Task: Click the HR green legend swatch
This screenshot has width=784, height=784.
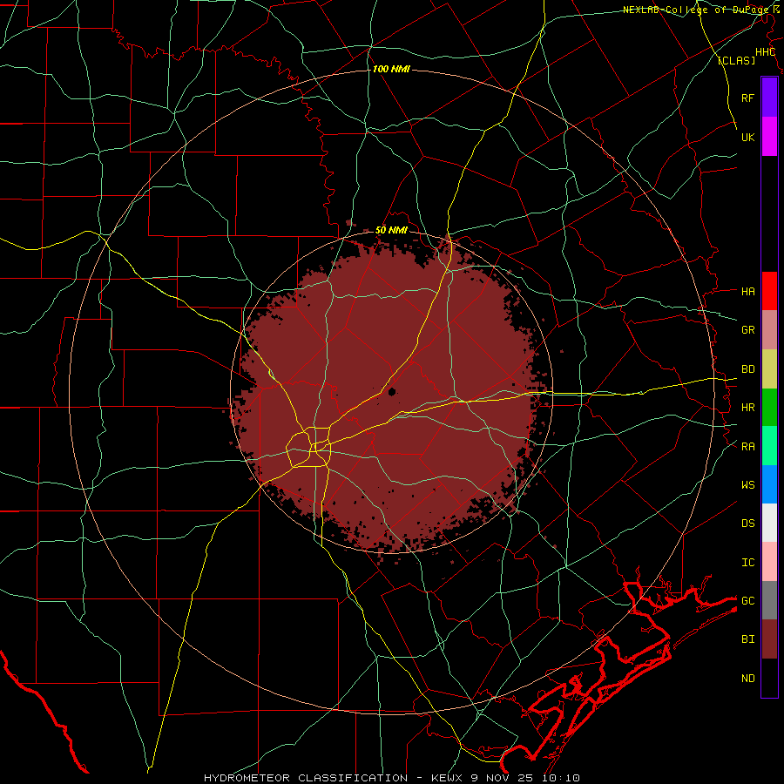Action: pos(769,408)
